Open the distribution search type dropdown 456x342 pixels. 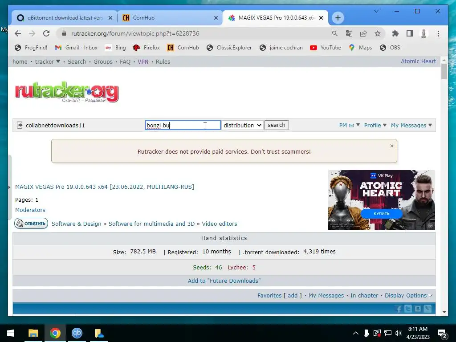(242, 125)
